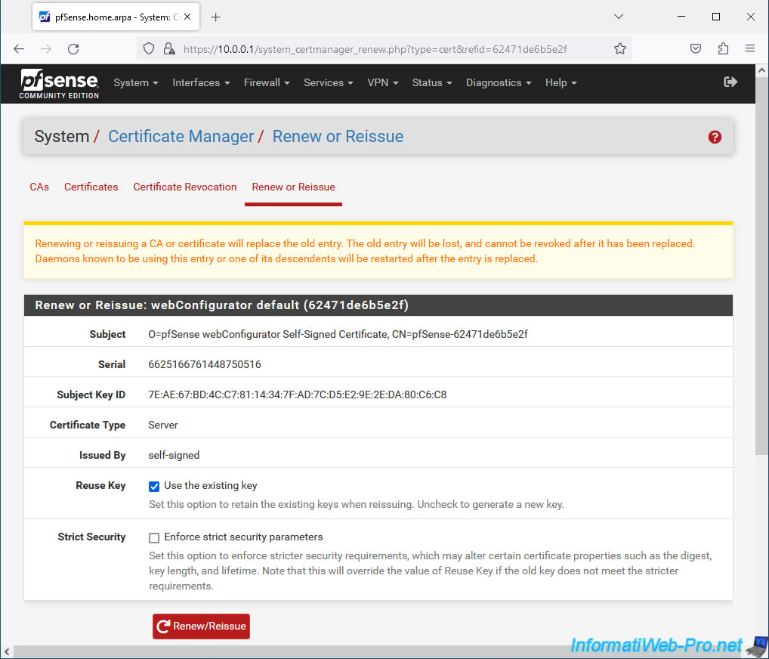Screen dimensions: 769x659
Task: Expand the Help menu
Action: 561,82
